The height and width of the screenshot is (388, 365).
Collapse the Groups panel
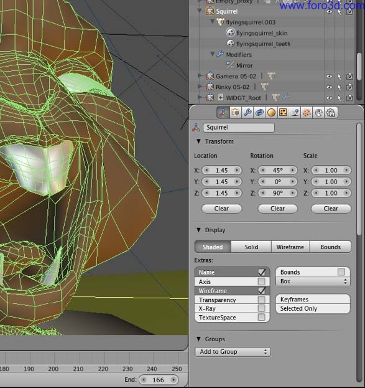point(198,339)
